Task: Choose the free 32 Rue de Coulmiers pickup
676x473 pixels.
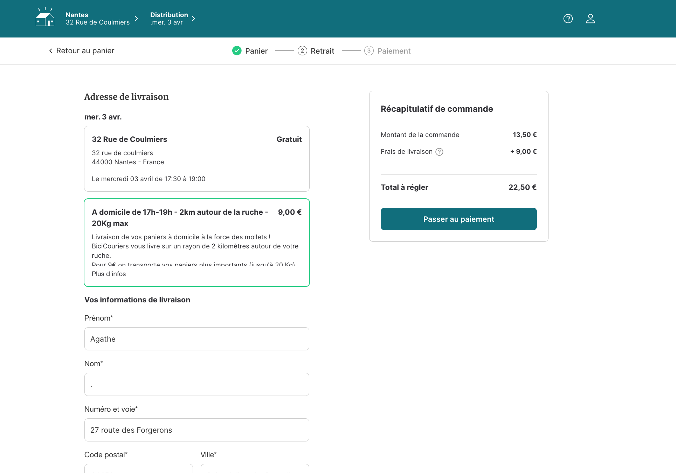Action: tap(197, 159)
